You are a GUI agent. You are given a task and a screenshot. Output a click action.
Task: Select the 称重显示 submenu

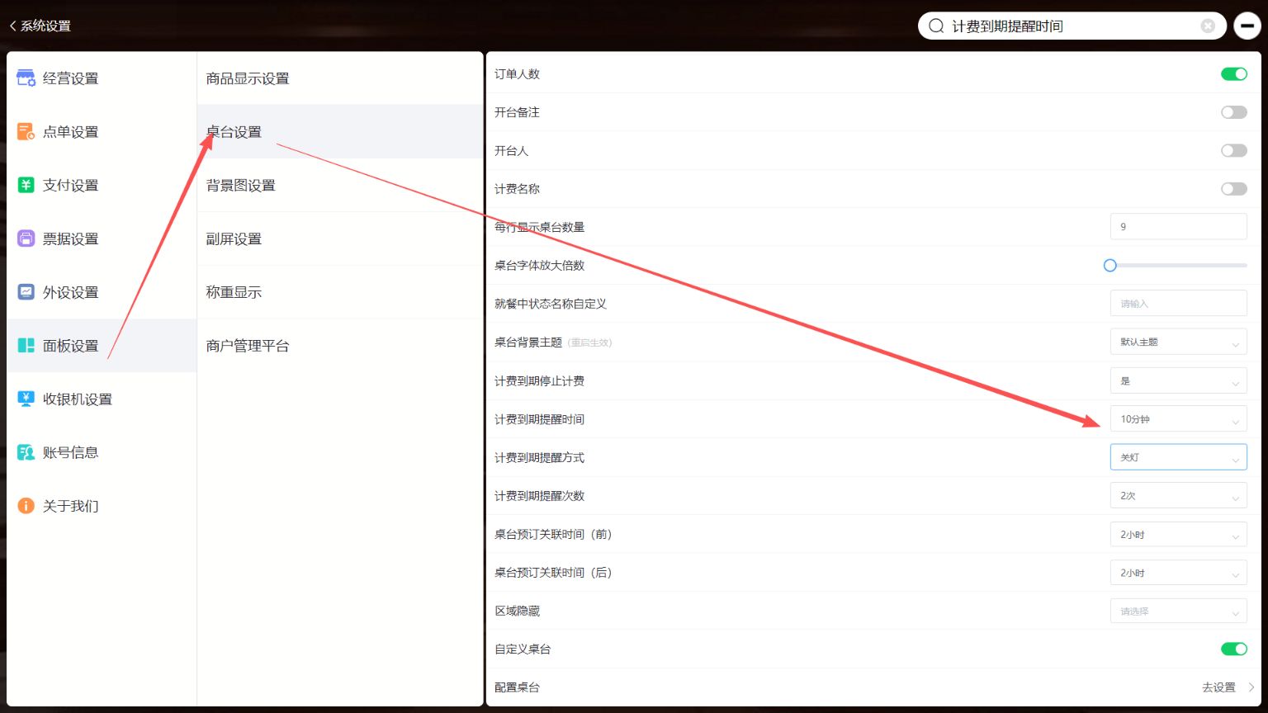340,292
